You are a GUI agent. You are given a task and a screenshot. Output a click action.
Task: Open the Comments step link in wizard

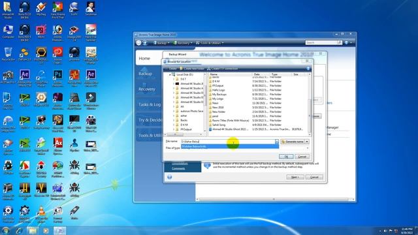coord(178,168)
